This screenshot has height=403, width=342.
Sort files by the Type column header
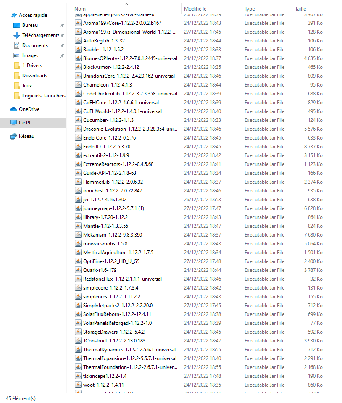pos(250,9)
